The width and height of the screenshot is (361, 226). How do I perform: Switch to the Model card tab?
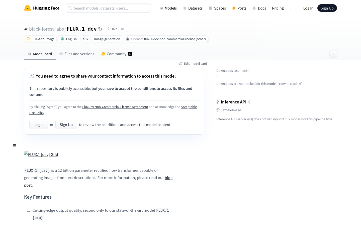pyautogui.click(x=40, y=54)
